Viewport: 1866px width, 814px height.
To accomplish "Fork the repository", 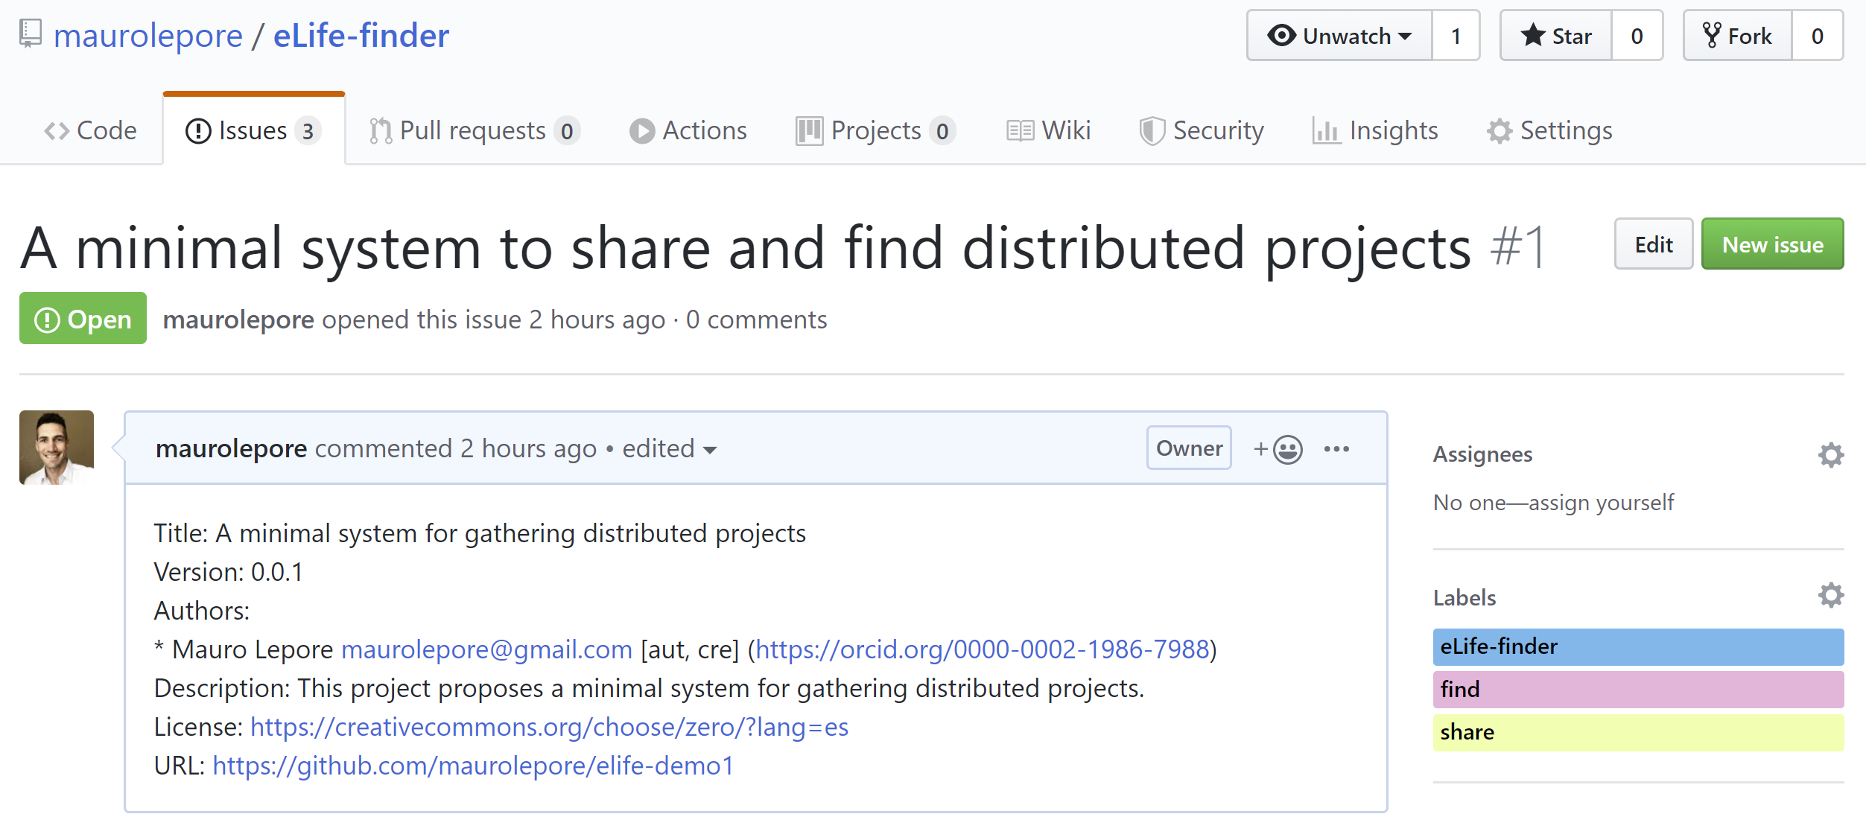I will (x=1738, y=36).
